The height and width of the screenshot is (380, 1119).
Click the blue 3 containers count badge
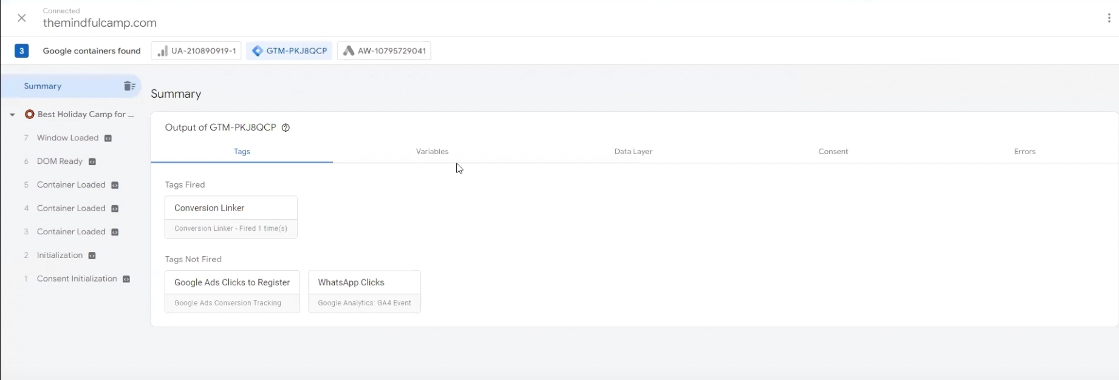point(22,51)
